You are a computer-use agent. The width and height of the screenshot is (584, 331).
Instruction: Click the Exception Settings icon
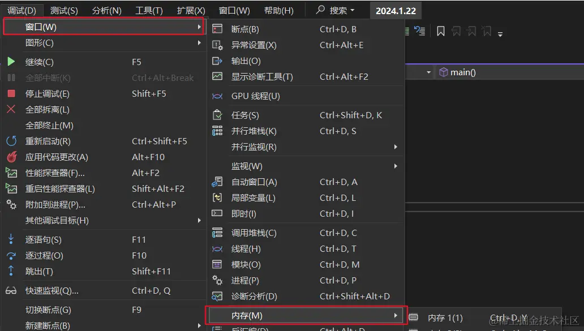[x=217, y=45]
